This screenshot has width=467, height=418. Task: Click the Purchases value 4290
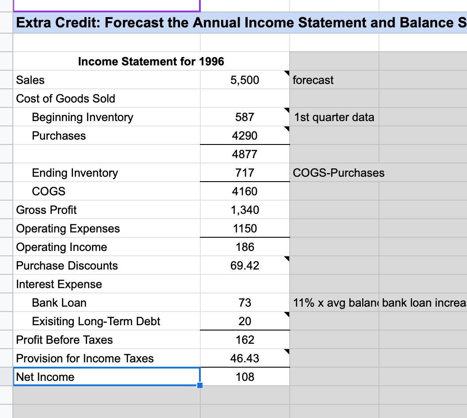(x=245, y=135)
